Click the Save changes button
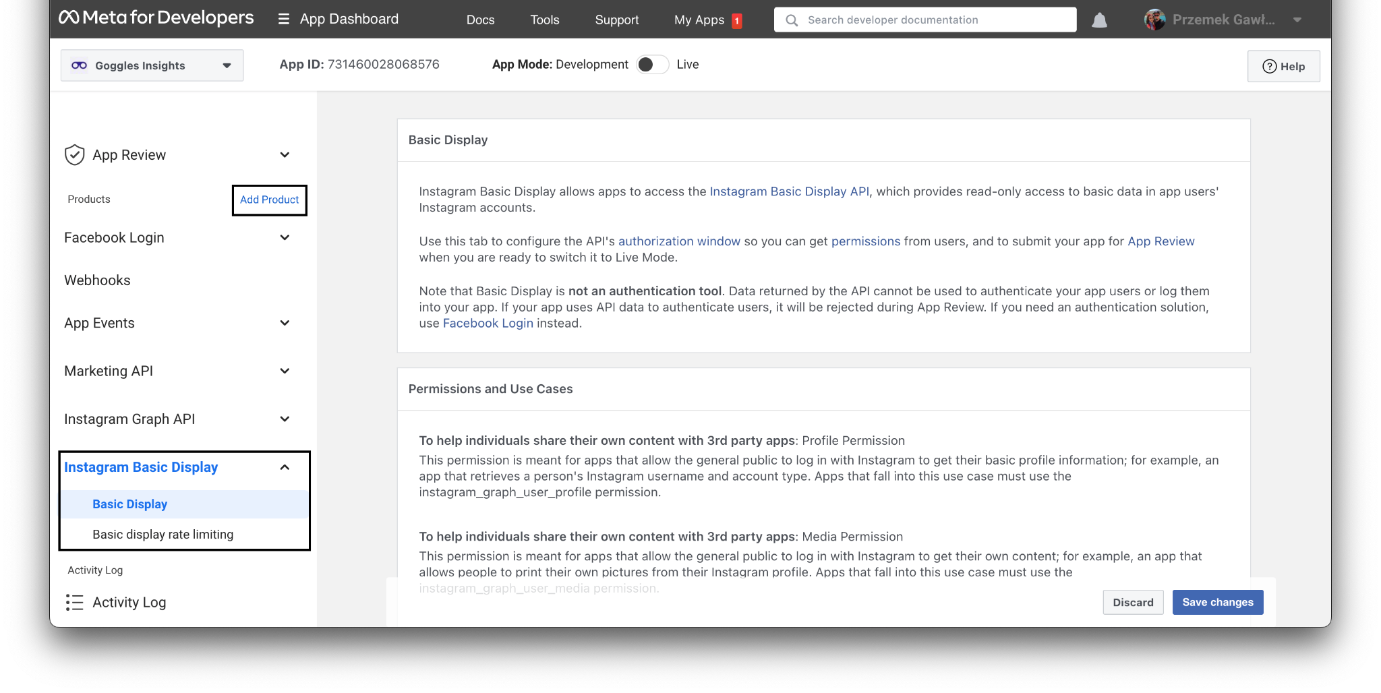This screenshot has width=1381, height=693. click(1217, 603)
